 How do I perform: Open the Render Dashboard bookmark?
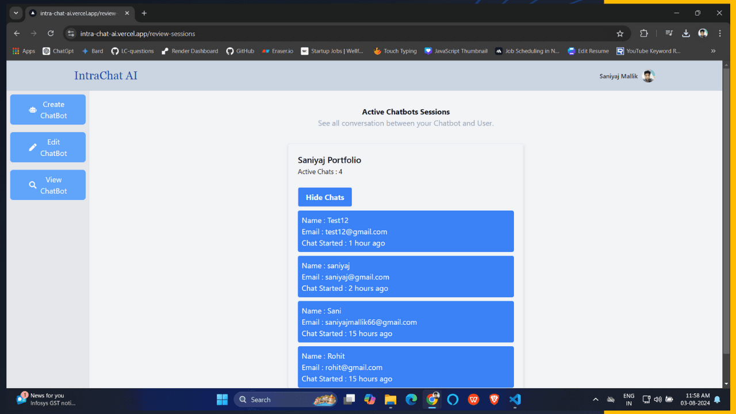(190, 51)
